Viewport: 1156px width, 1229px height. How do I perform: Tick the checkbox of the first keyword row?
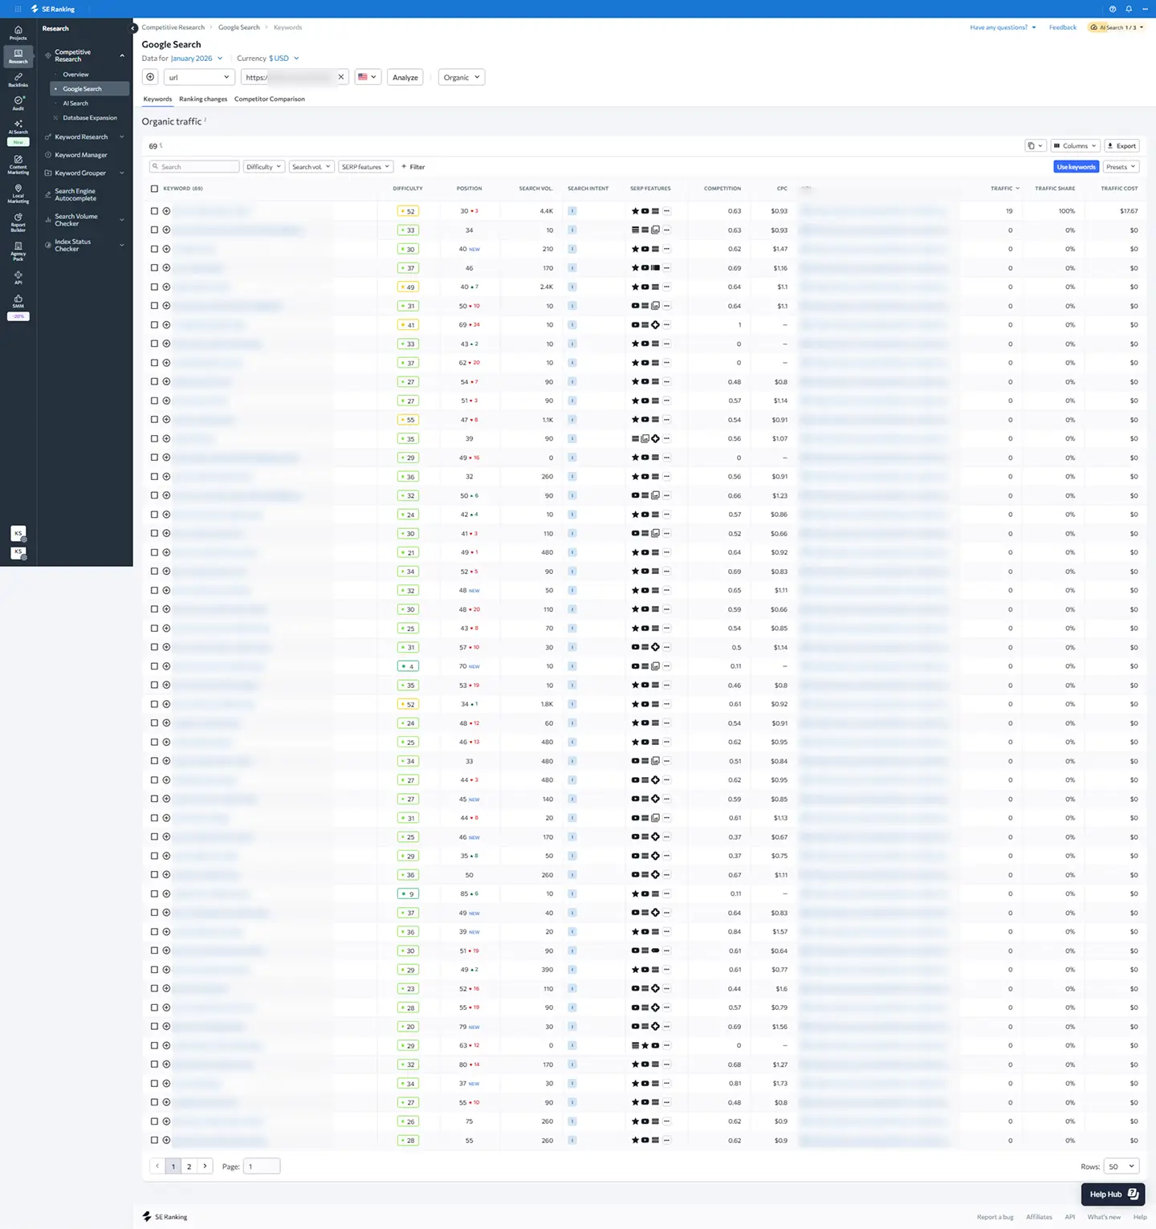coord(154,210)
